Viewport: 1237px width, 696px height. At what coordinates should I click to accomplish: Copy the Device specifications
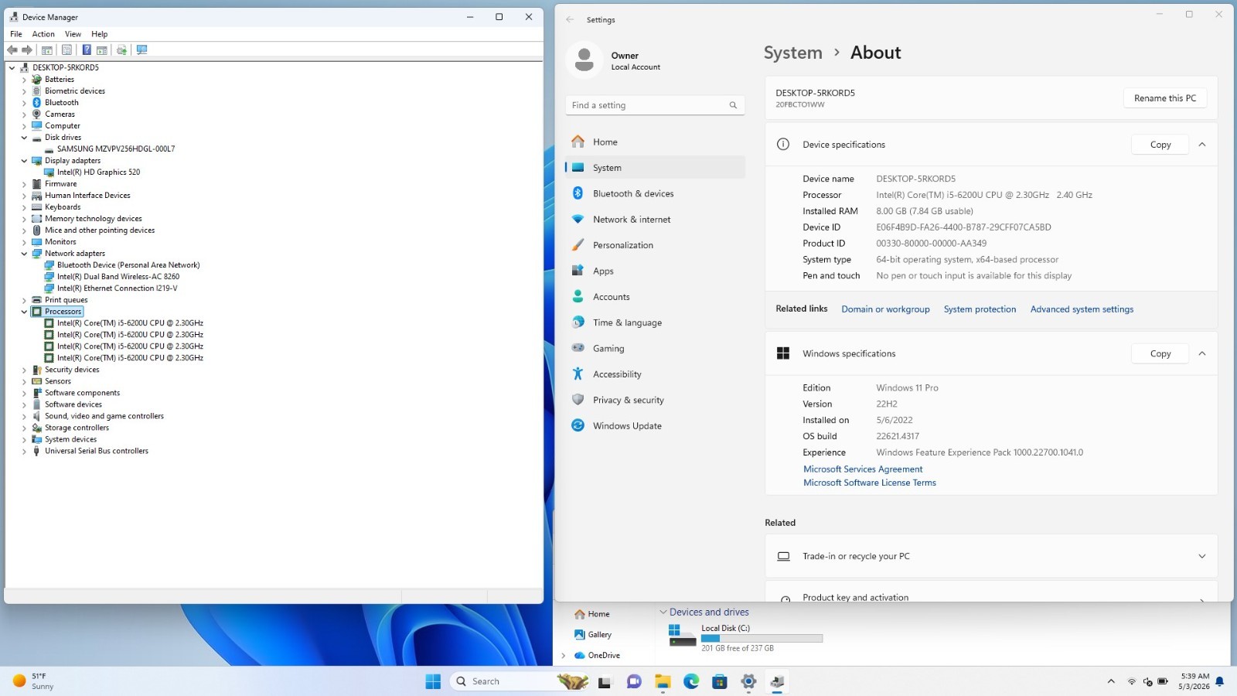coord(1160,145)
